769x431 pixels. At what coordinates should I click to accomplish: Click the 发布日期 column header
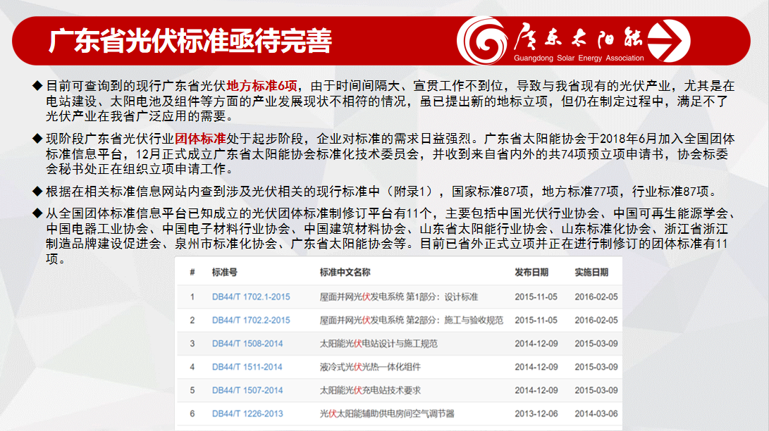[x=531, y=273]
